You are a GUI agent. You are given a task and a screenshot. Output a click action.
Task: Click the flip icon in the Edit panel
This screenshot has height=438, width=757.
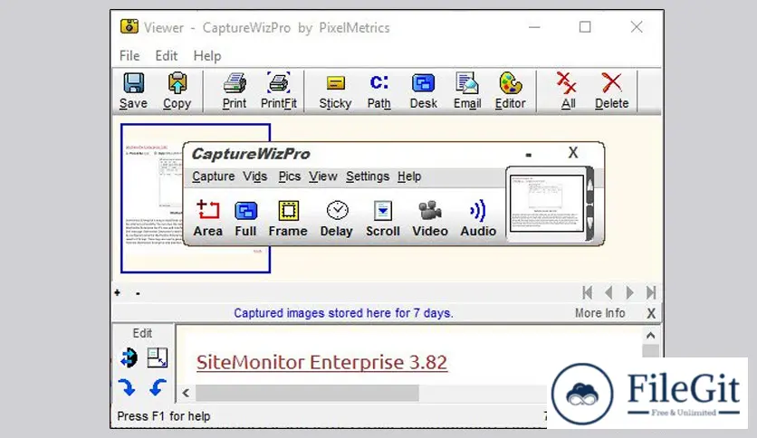coord(129,357)
